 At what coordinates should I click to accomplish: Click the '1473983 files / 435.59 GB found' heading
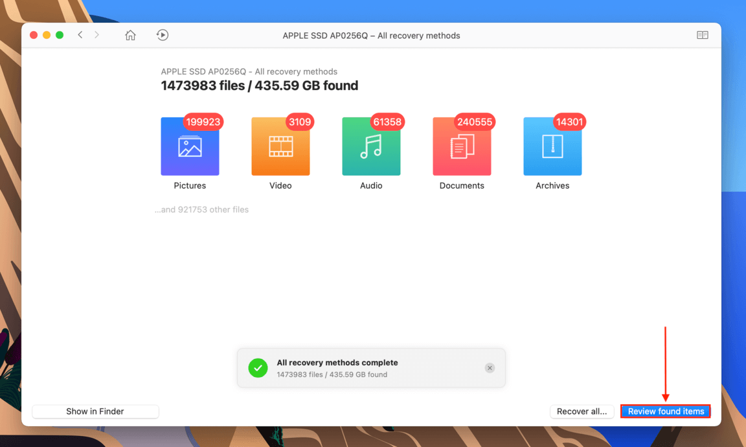259,86
